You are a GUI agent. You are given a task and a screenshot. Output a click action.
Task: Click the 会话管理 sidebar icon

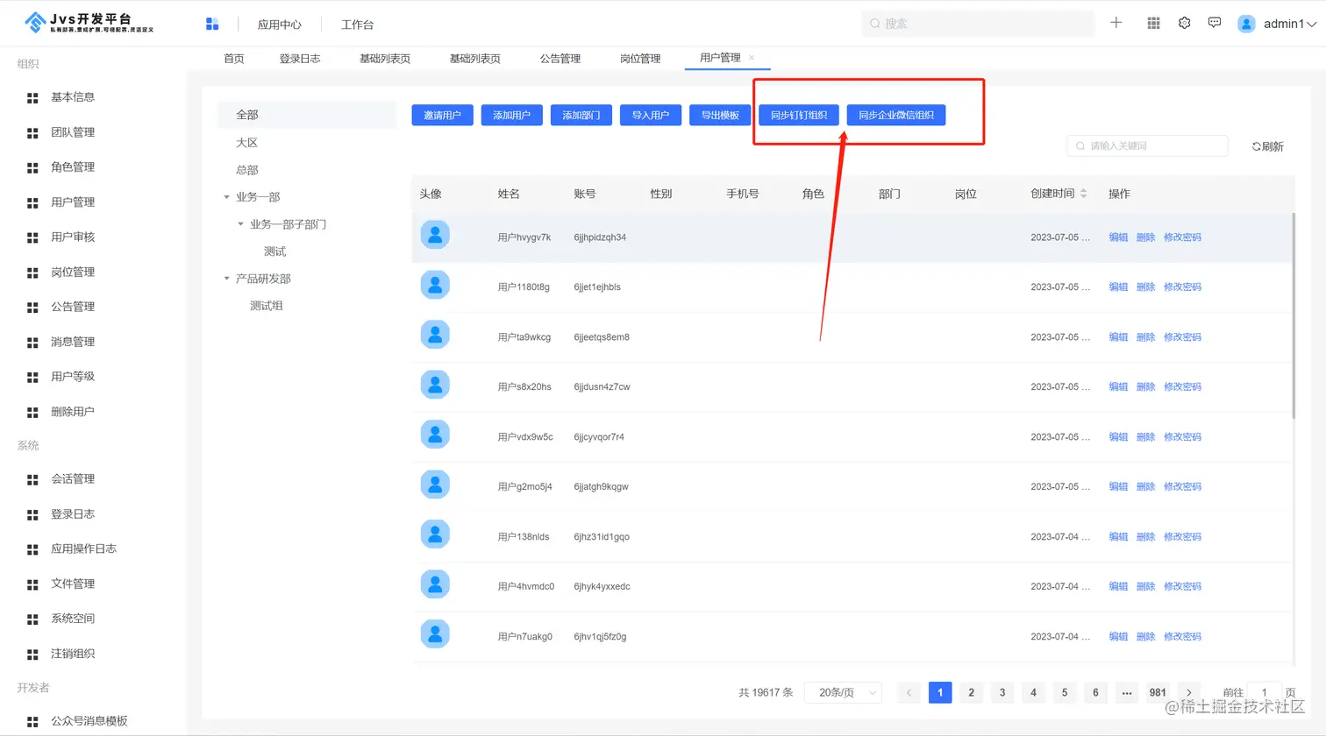32,479
